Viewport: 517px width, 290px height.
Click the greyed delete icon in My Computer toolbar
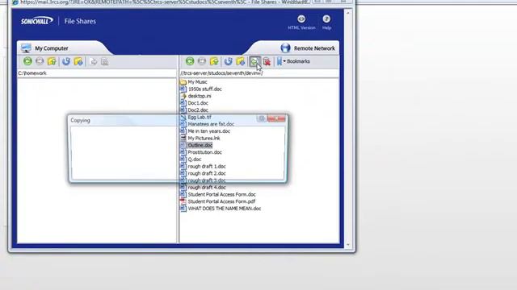coord(104,61)
